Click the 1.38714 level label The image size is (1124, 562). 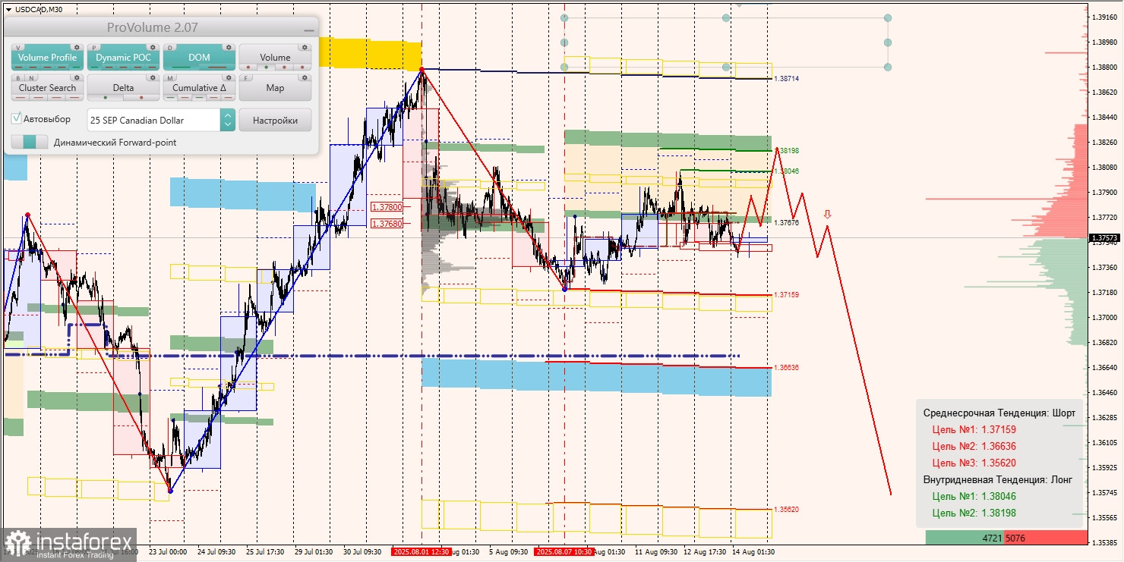[x=786, y=79]
